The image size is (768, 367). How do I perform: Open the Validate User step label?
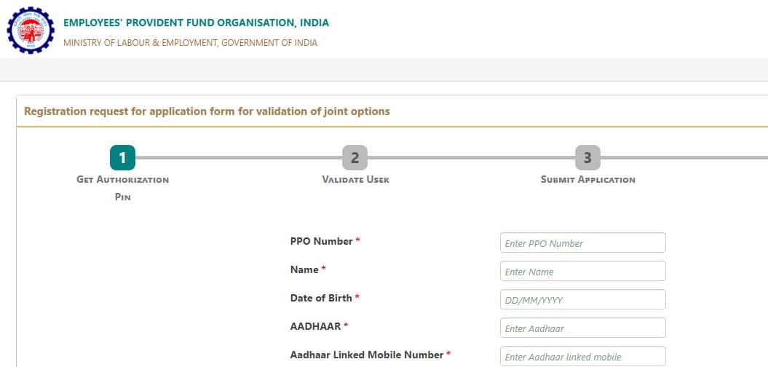[355, 180]
